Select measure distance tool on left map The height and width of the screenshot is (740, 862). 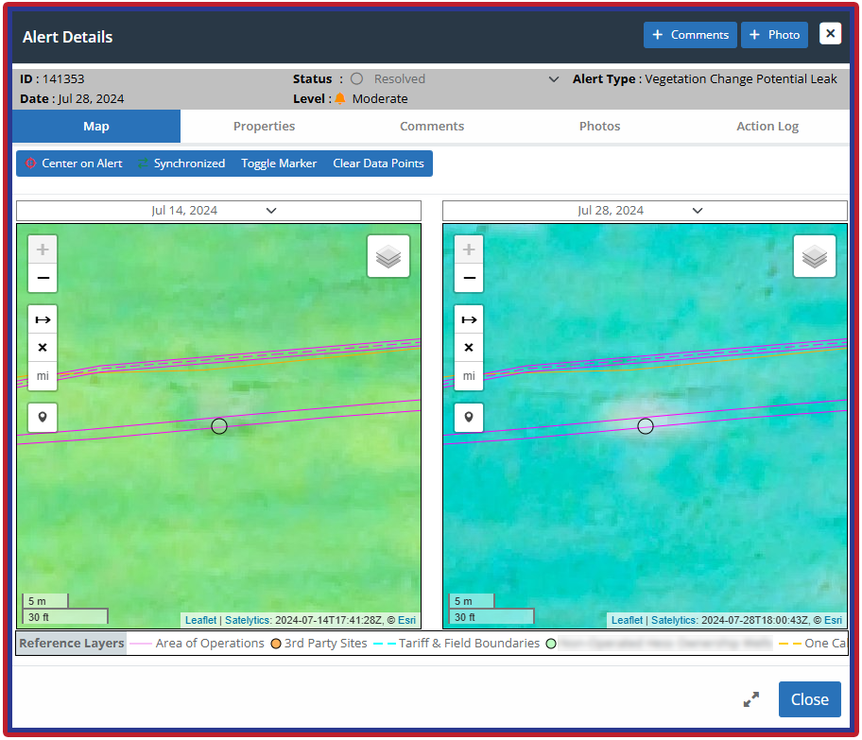point(43,320)
